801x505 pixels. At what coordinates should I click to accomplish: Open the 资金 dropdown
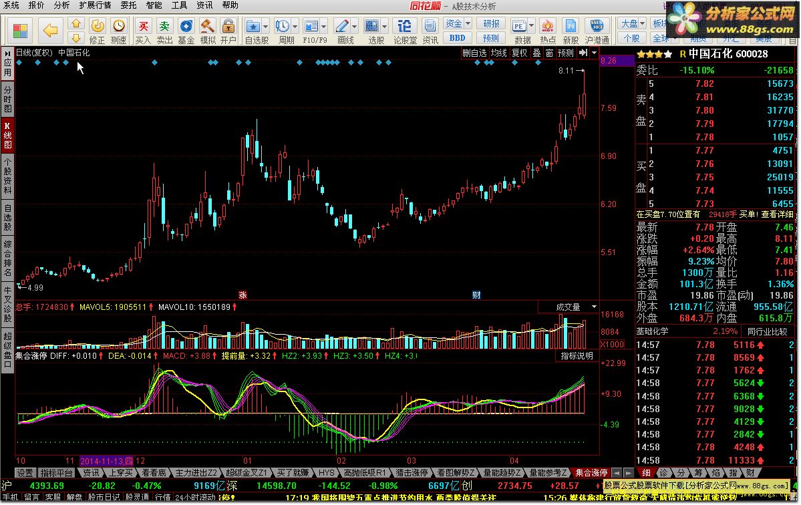[x=458, y=23]
